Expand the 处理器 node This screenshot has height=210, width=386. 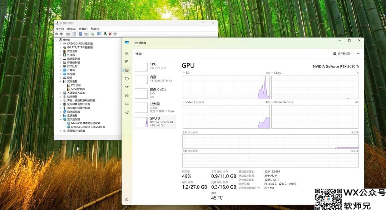tap(60, 55)
